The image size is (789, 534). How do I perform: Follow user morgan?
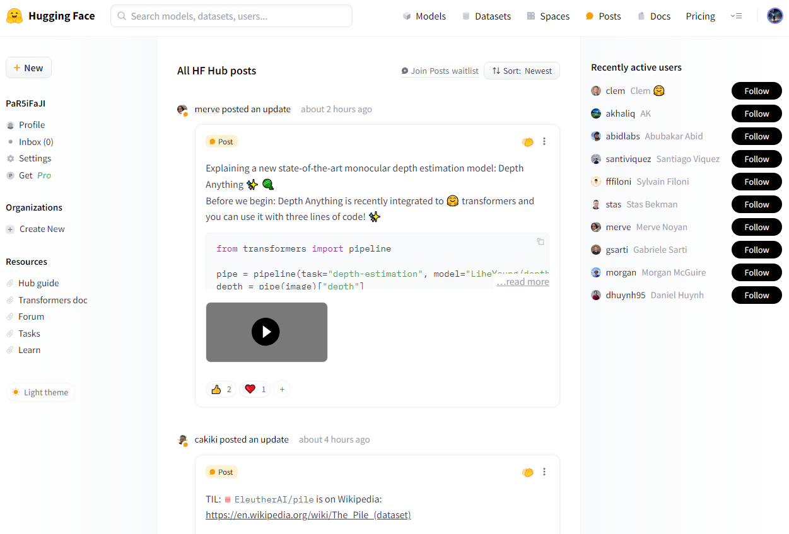tap(757, 272)
